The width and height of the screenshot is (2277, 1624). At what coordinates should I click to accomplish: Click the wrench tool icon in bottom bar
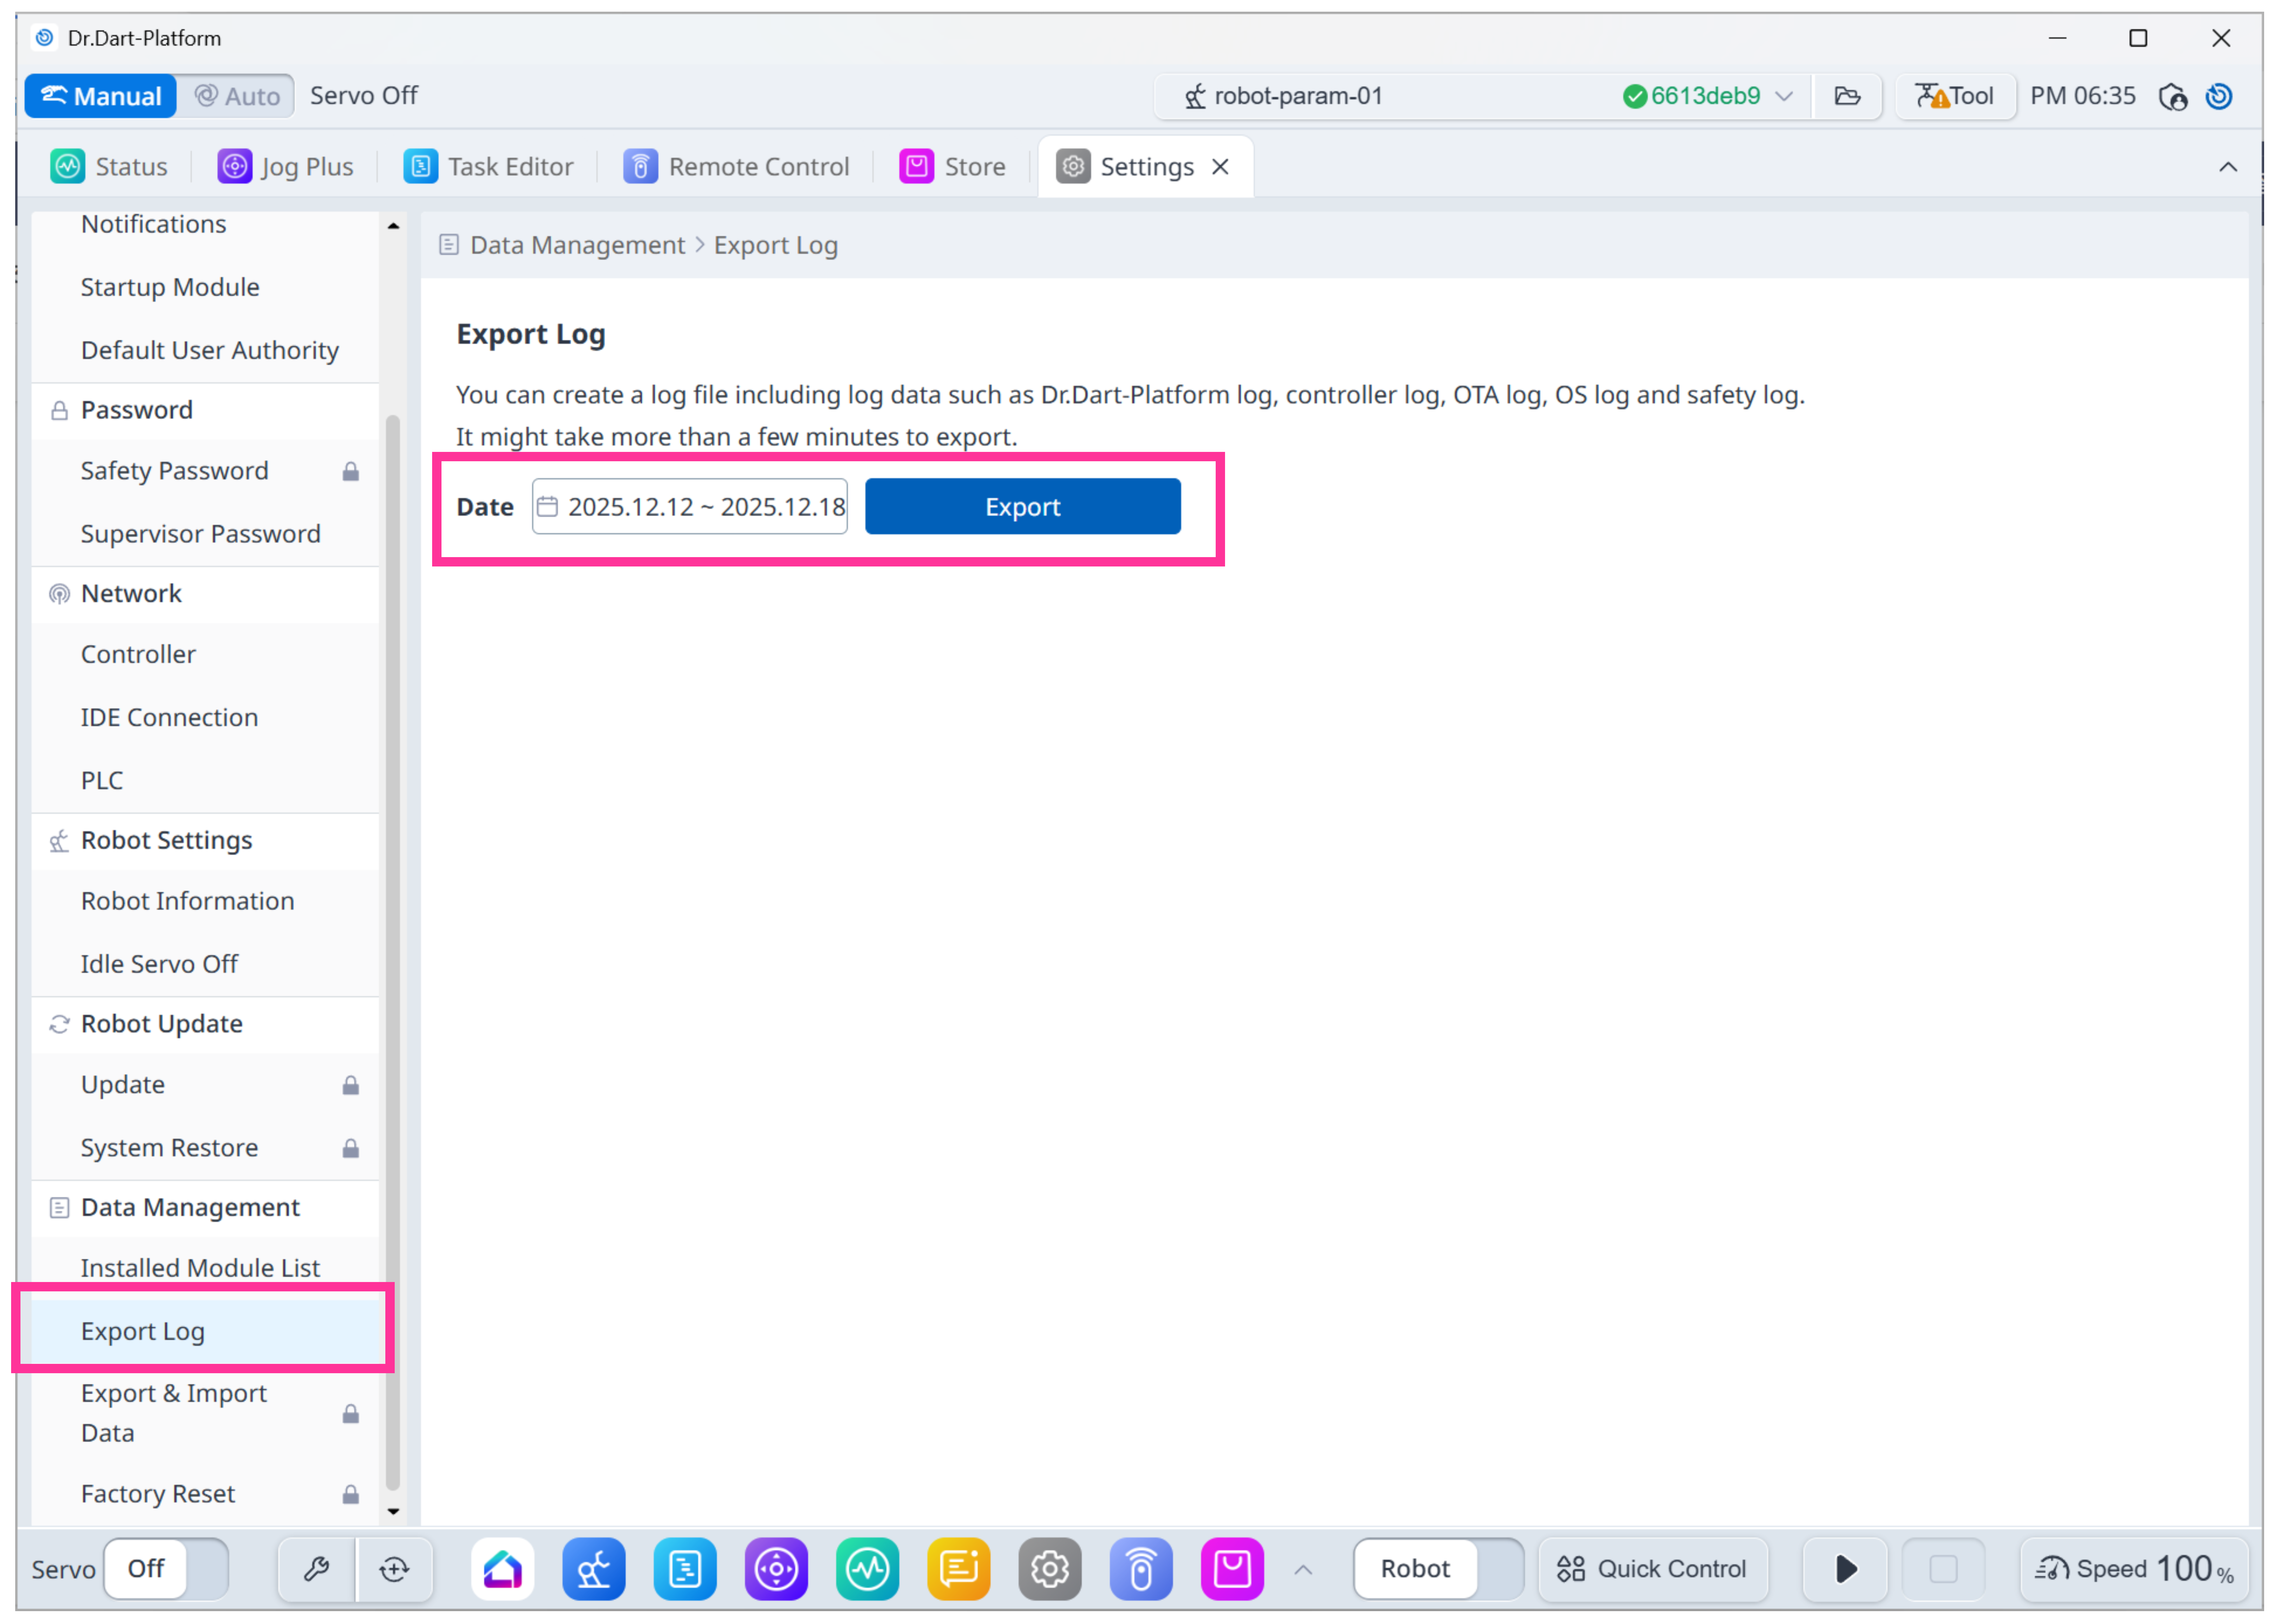316,1568
